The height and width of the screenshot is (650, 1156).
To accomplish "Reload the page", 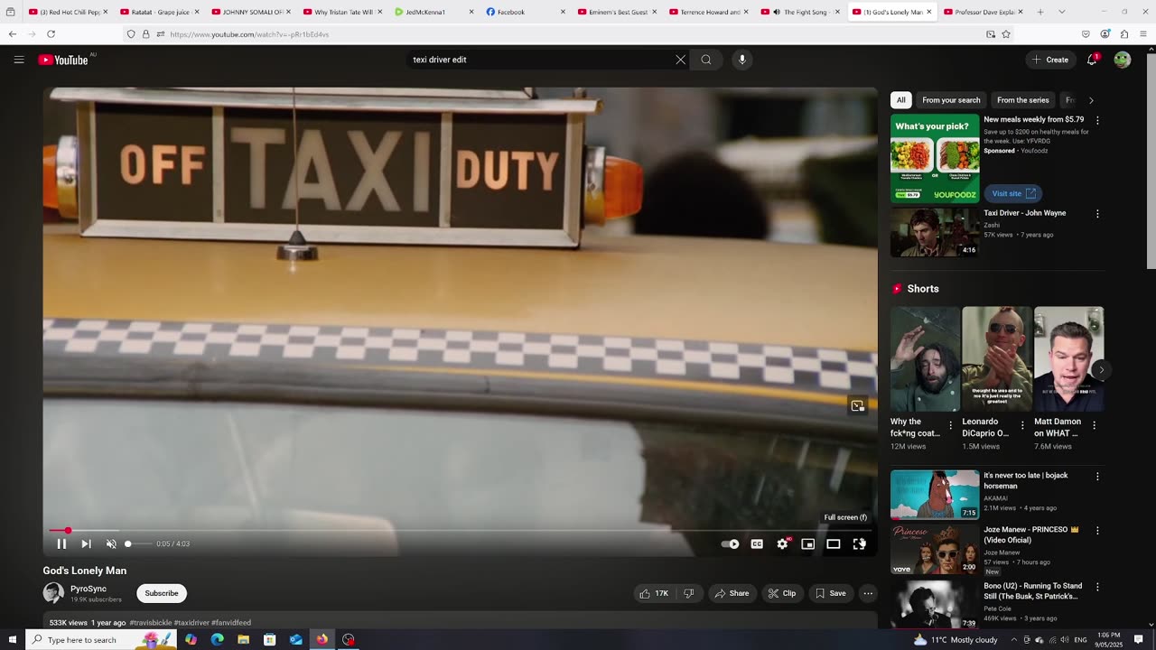I will (x=51, y=34).
